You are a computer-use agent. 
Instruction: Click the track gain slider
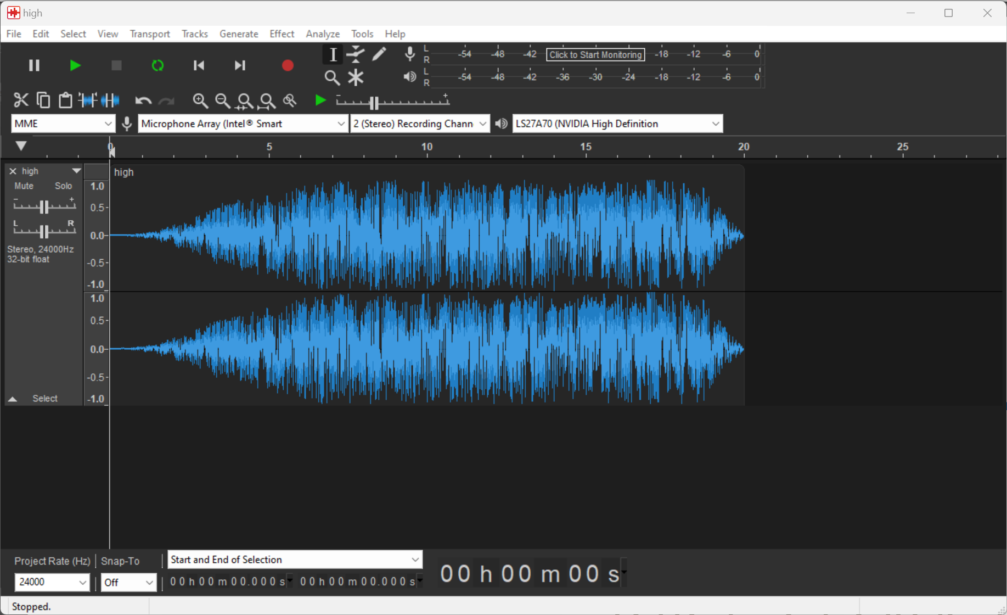(44, 206)
